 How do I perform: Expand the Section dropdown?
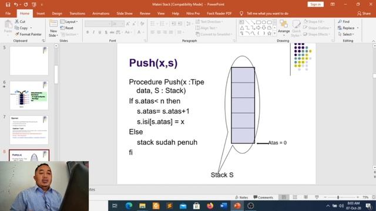click(x=69, y=34)
